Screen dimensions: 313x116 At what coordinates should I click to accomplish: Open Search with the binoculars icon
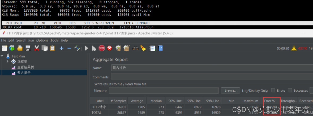tap(136, 48)
